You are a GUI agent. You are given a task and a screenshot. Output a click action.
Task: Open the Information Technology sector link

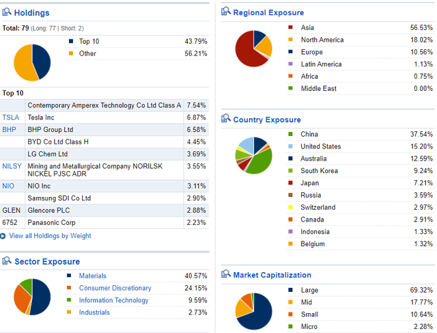pos(114,300)
